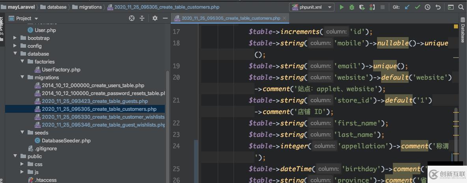
Task: Run with coverage using the shield icon
Action: [362, 7]
